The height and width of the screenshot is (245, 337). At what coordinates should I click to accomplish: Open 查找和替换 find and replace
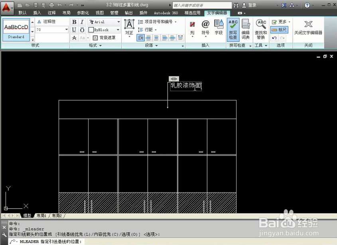(261, 29)
